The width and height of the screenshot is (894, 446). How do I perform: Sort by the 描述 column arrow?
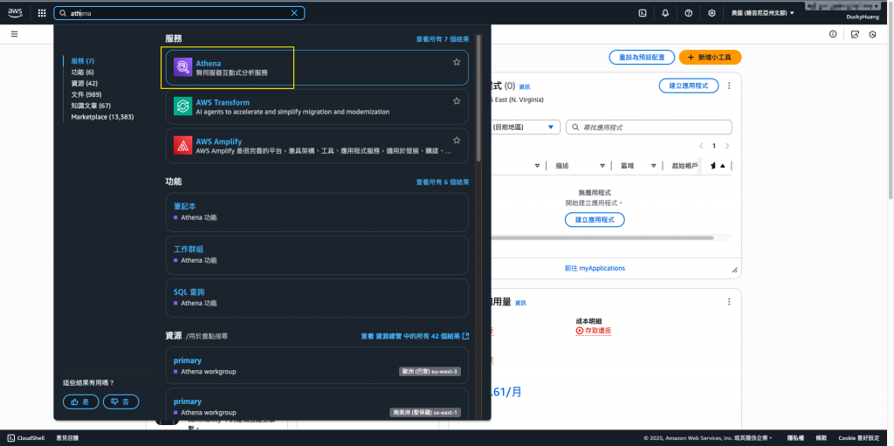click(602, 166)
